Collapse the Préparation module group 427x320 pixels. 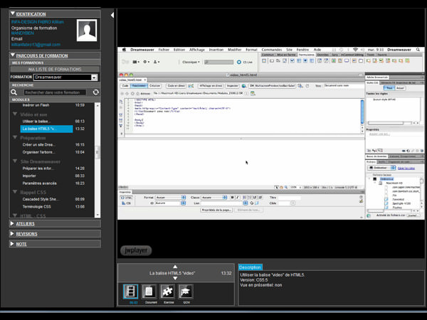click(15, 137)
